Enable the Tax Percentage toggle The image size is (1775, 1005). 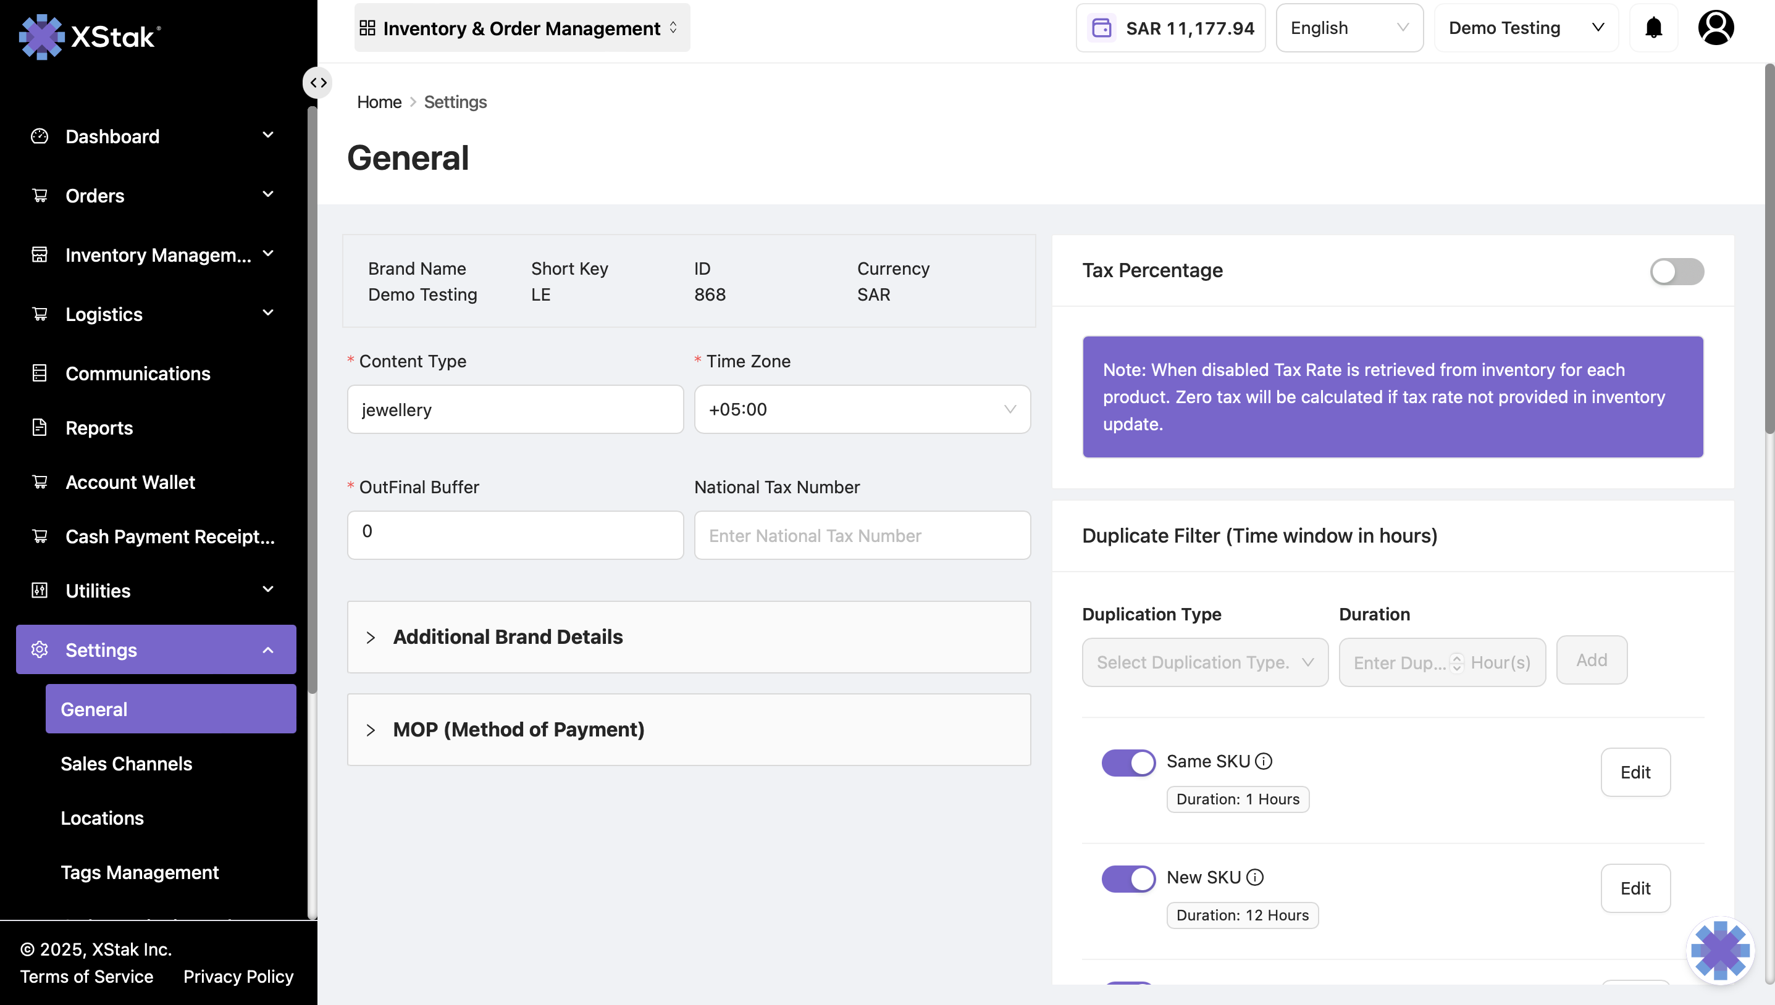1676,271
